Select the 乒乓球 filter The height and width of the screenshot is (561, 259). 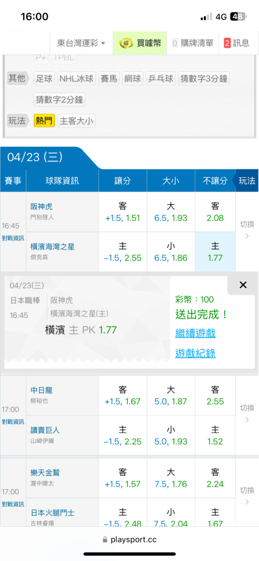pyautogui.click(x=161, y=79)
